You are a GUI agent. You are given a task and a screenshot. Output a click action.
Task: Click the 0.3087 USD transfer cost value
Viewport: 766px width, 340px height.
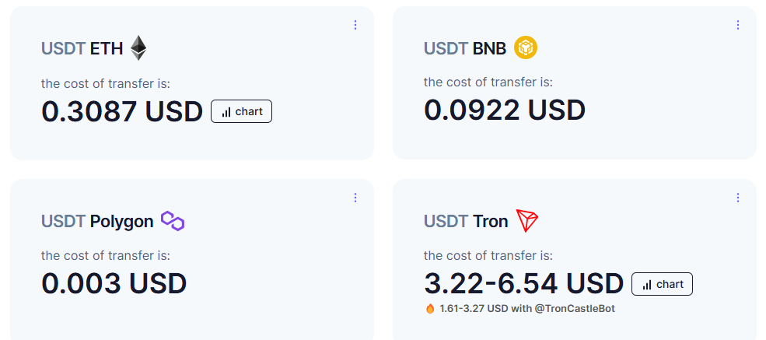click(x=121, y=111)
